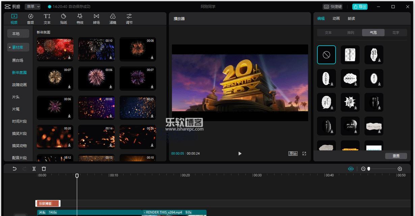Select 片尾 category
This screenshot has height=216, width=415.
click(16, 109)
